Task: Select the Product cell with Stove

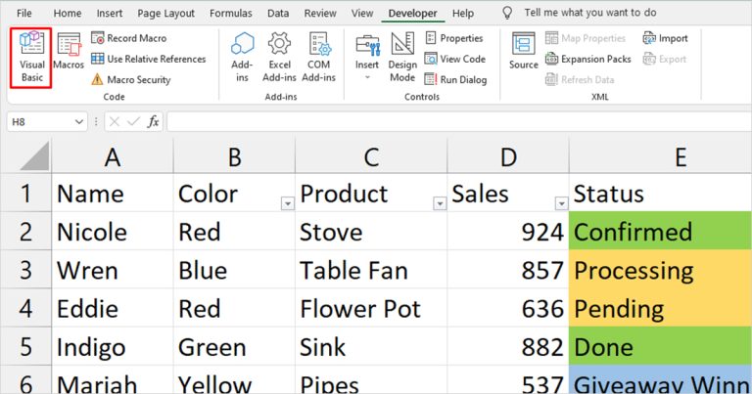Action: tap(371, 232)
